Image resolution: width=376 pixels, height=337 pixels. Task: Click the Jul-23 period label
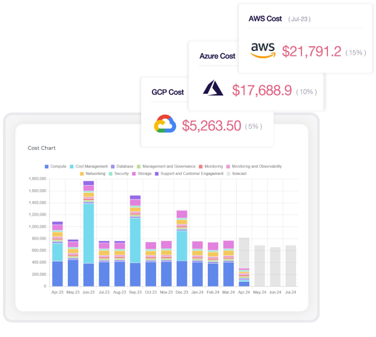pos(299,19)
